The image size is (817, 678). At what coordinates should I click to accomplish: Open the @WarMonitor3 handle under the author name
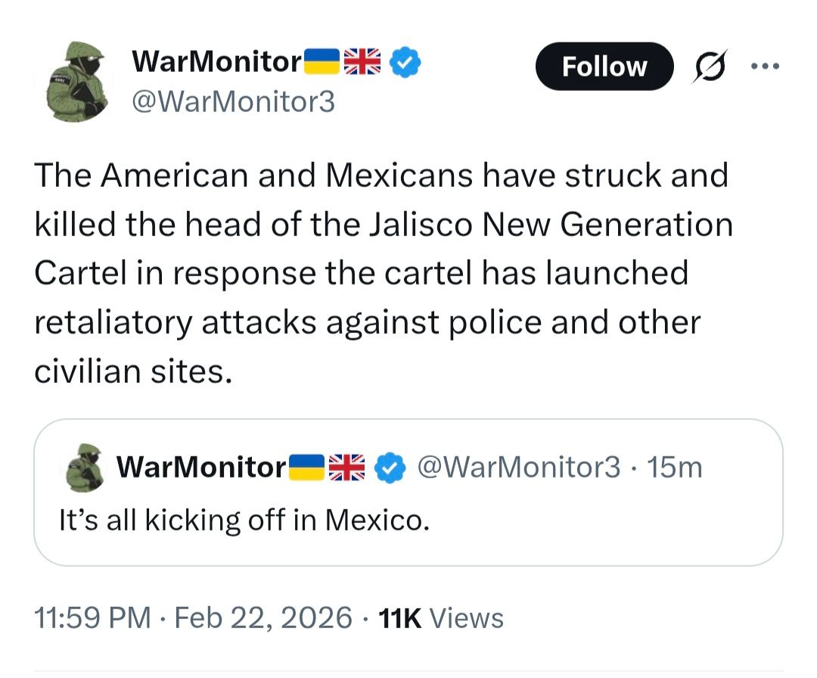point(233,101)
